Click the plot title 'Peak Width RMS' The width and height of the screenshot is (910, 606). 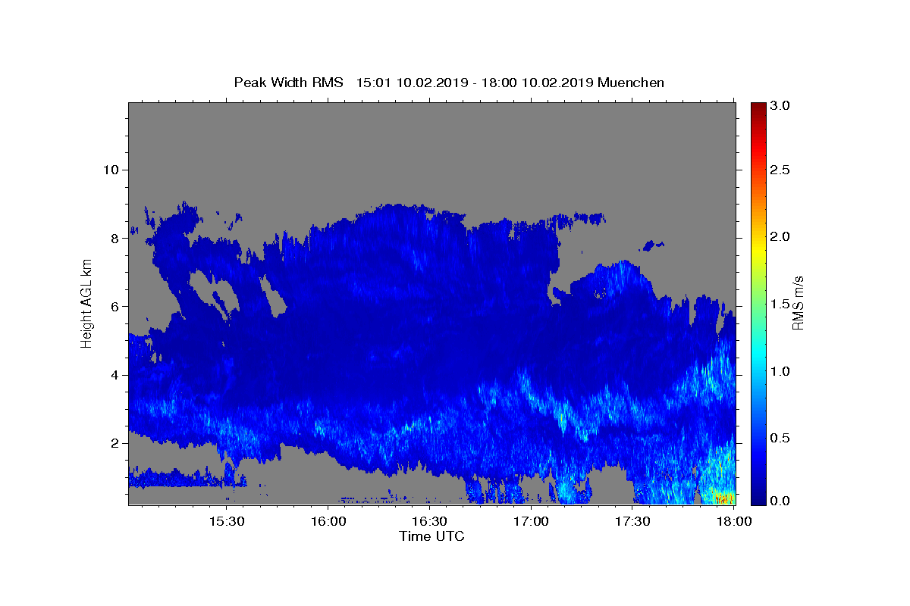click(x=288, y=83)
